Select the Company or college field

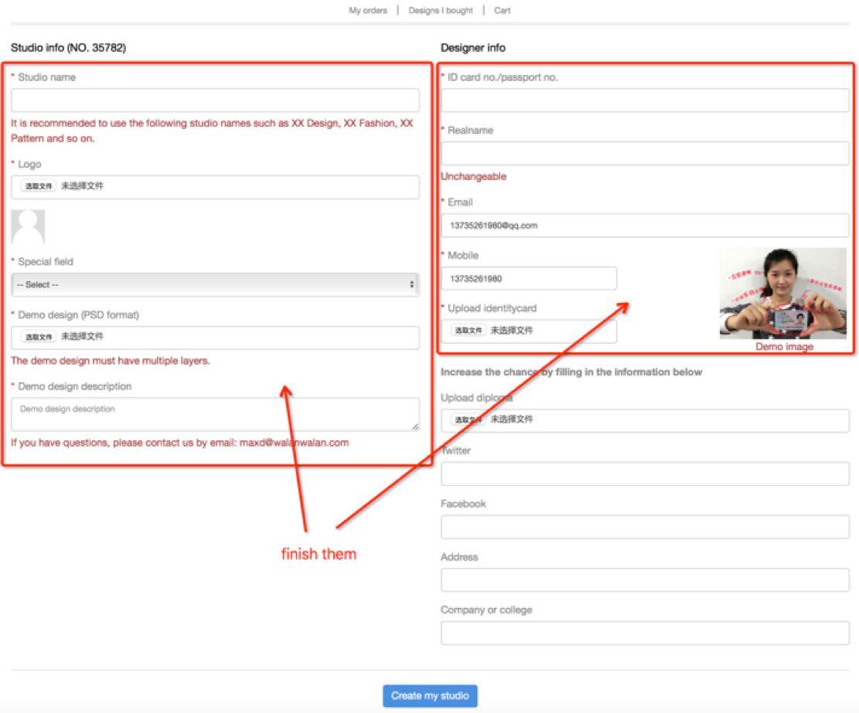[x=644, y=633]
